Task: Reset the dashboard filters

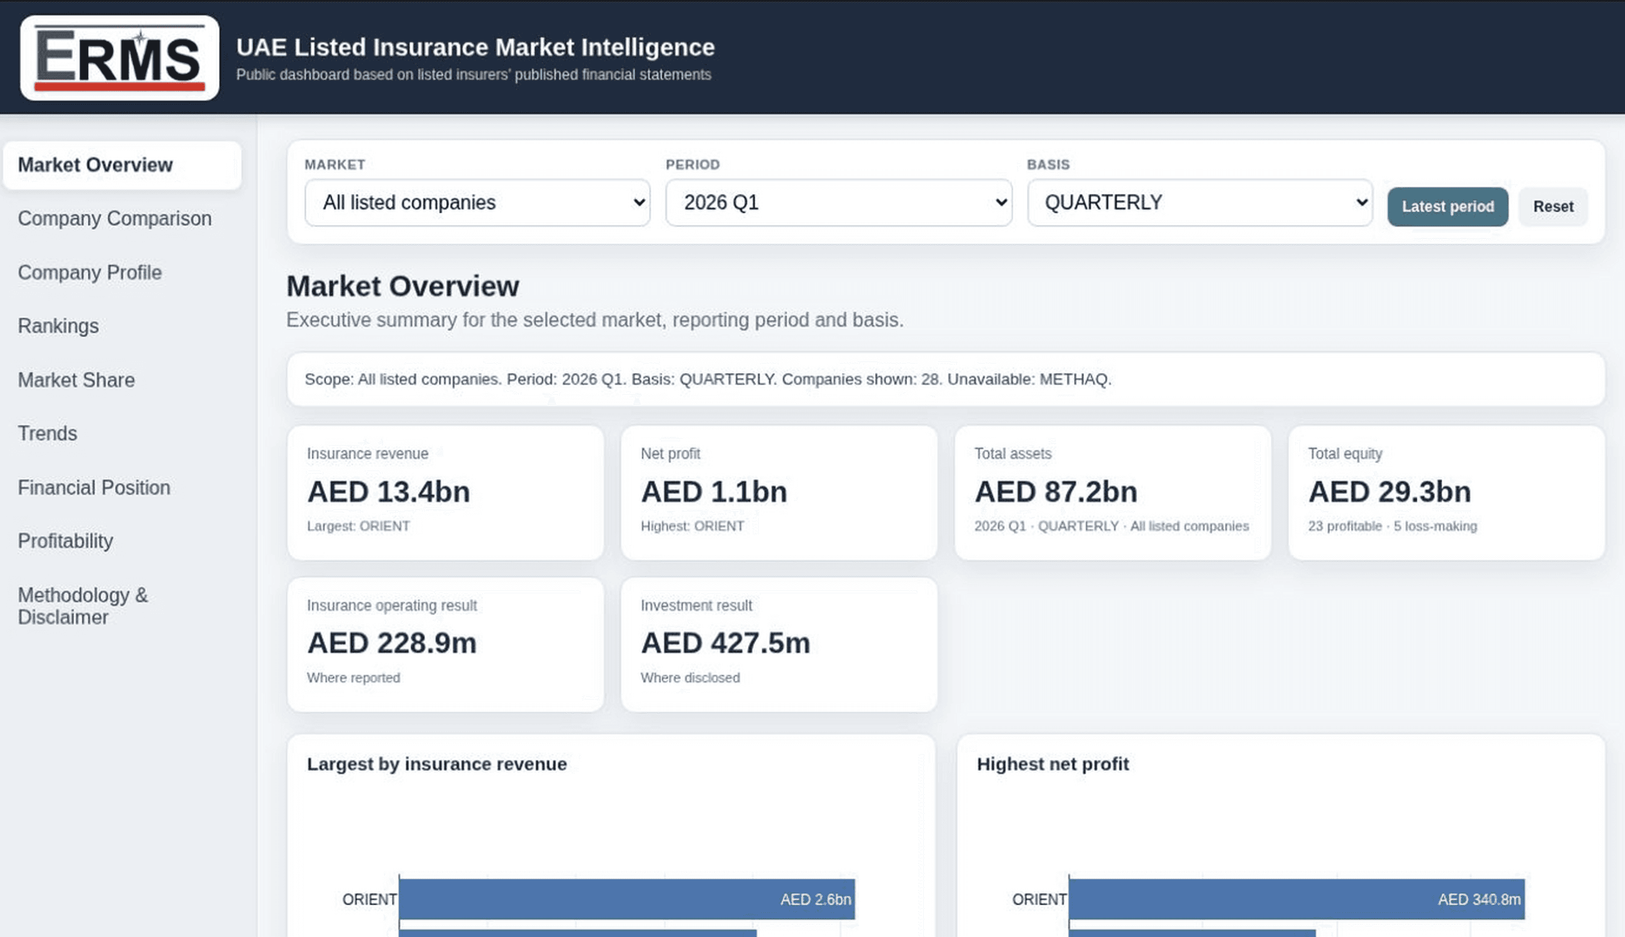Action: [1553, 207]
